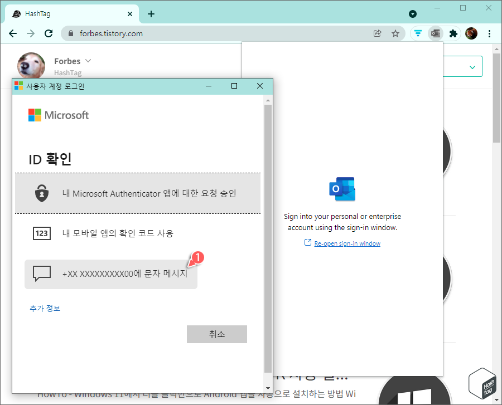The image size is (502, 405).
Task: Click the blue shield icon in the tab bar
Action: coord(413,13)
